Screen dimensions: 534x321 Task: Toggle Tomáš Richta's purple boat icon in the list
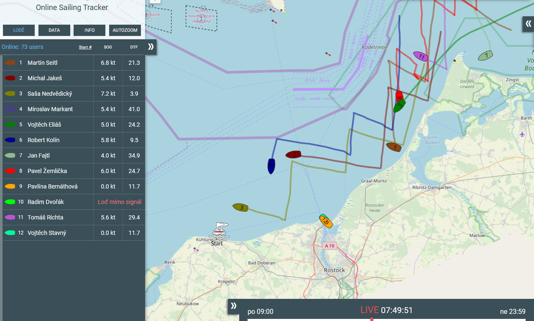click(x=10, y=217)
